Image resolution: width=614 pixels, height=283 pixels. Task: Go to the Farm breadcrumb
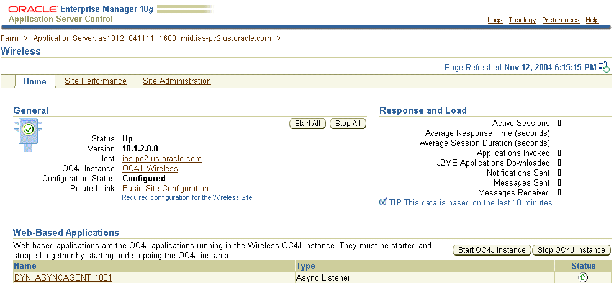click(x=9, y=38)
